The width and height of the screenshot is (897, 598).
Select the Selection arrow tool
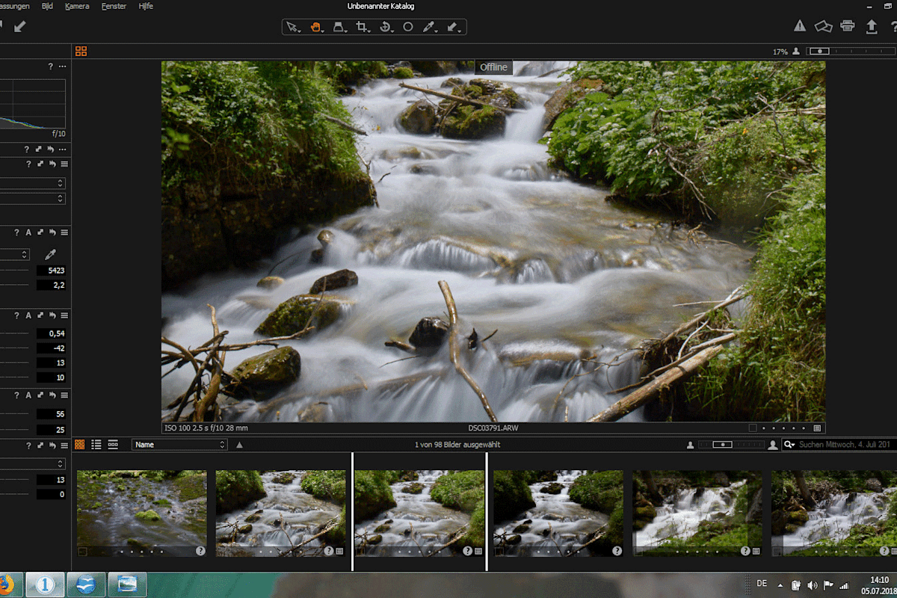tap(292, 26)
